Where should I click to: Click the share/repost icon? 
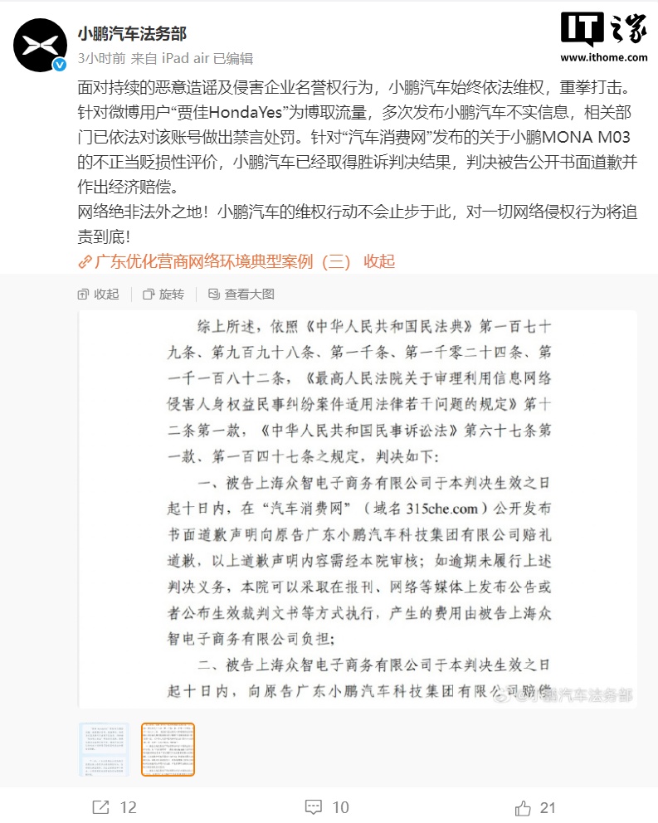pyautogui.click(x=100, y=806)
